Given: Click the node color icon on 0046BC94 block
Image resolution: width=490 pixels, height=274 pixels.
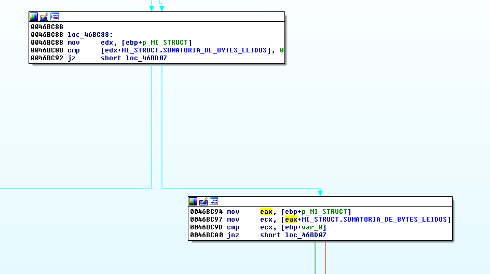Looking at the screenshot, I should [x=193, y=201].
